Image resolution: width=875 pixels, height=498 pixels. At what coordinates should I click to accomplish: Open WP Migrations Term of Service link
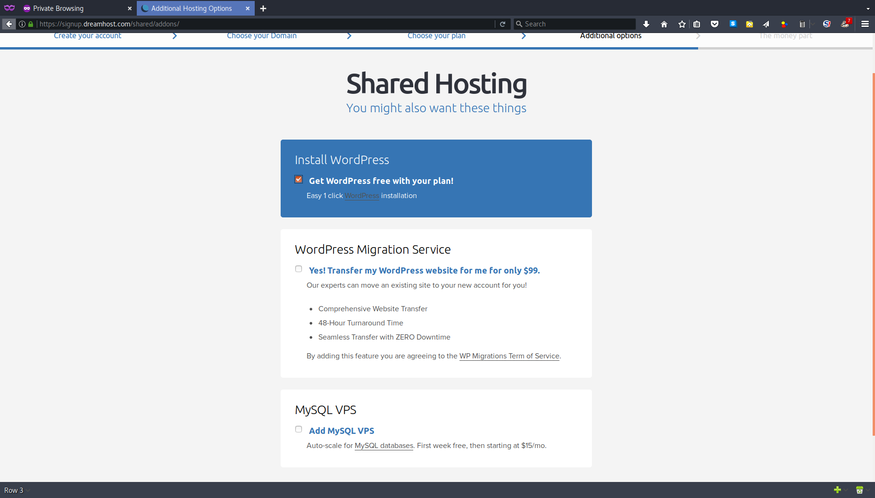[x=509, y=356]
